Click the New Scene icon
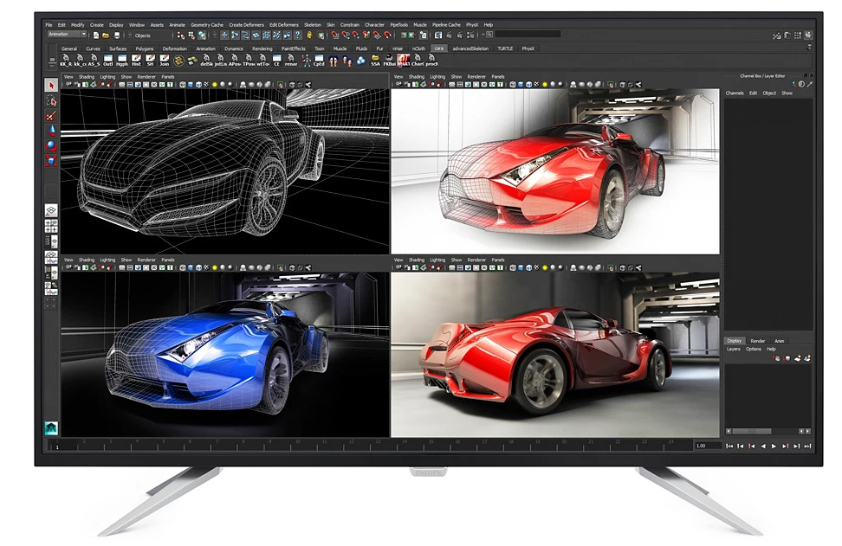 point(95,35)
